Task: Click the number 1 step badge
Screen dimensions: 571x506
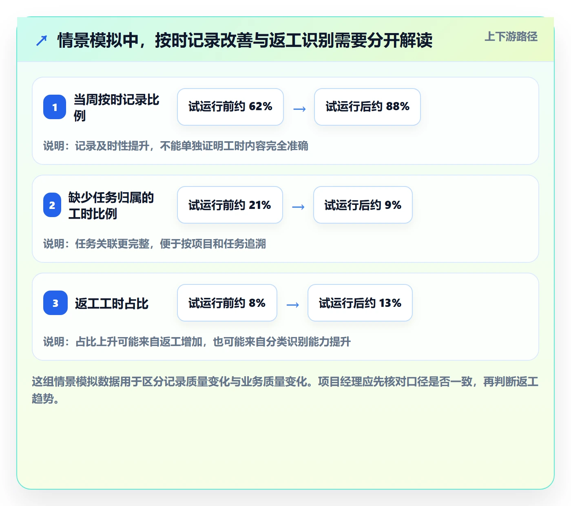Action: pos(55,107)
